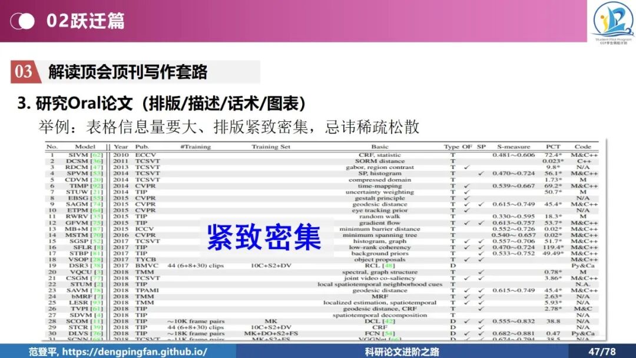Image resolution: width=636 pixels, height=358 pixels.
Task: Click the model cell DSR3 [38]
Action: tap(85, 266)
